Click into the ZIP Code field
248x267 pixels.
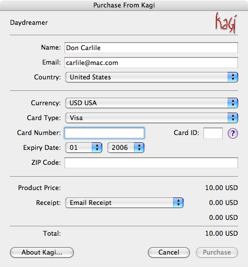(151, 163)
